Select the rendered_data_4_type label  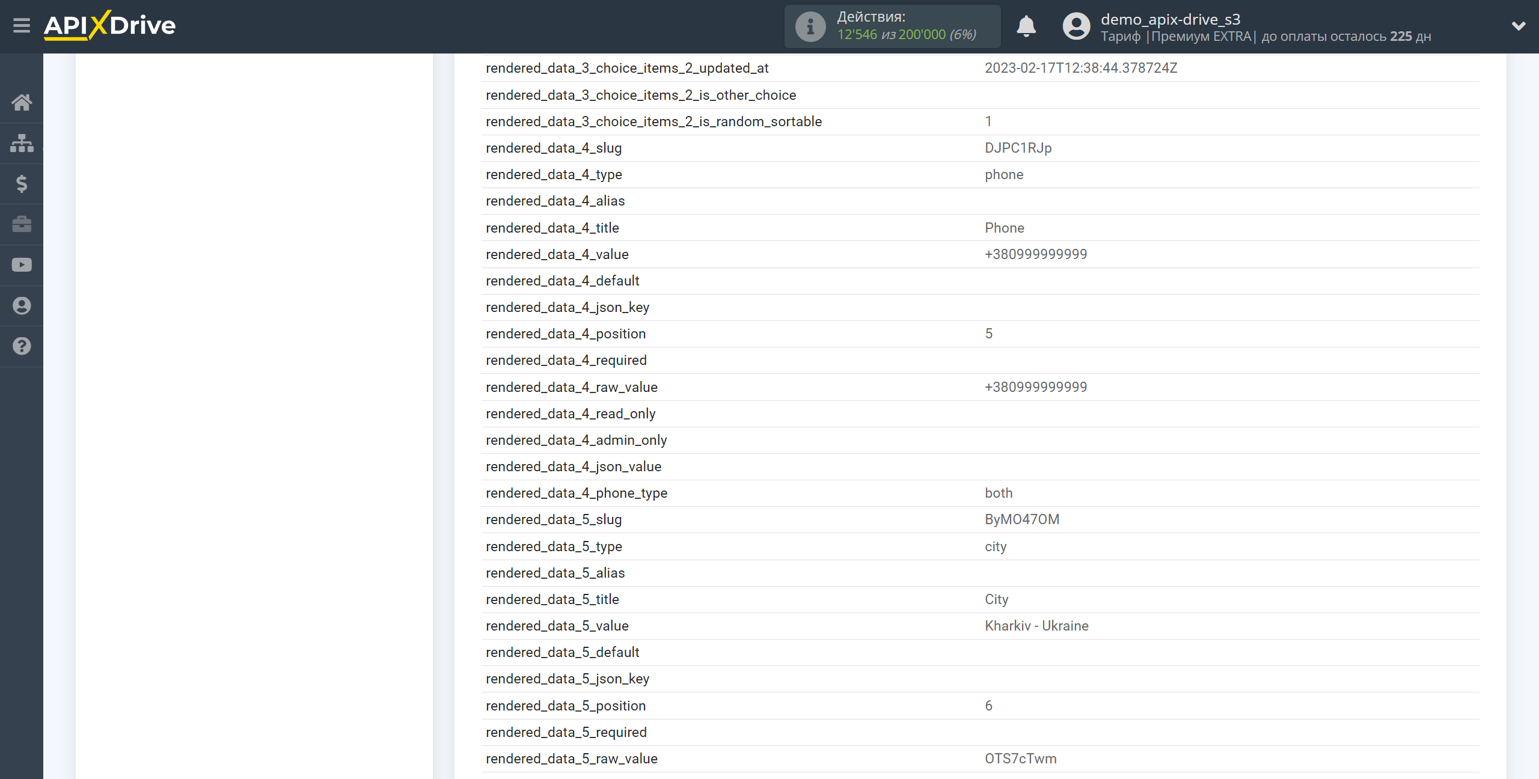click(x=554, y=174)
